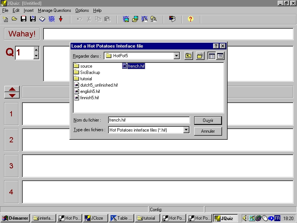Click the Ouvrir button
Viewport: 297px width, 223px height.
pyautogui.click(x=208, y=120)
